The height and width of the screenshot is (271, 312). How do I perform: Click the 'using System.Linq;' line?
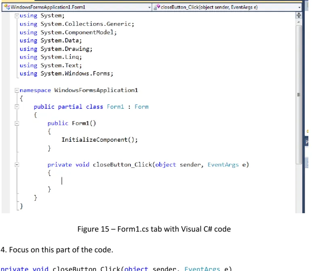tap(51, 57)
